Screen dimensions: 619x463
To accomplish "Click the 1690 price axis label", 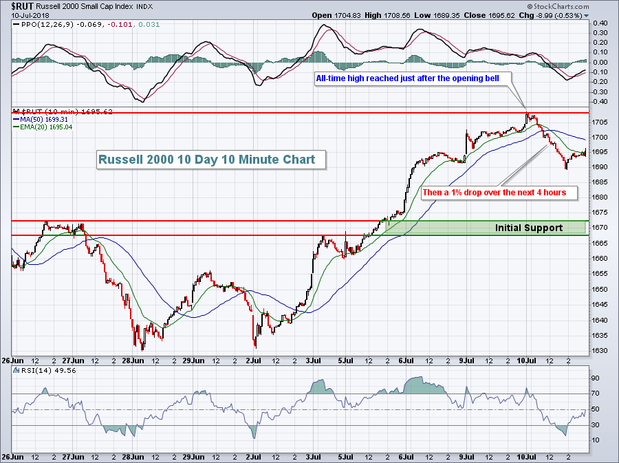I will coord(599,167).
